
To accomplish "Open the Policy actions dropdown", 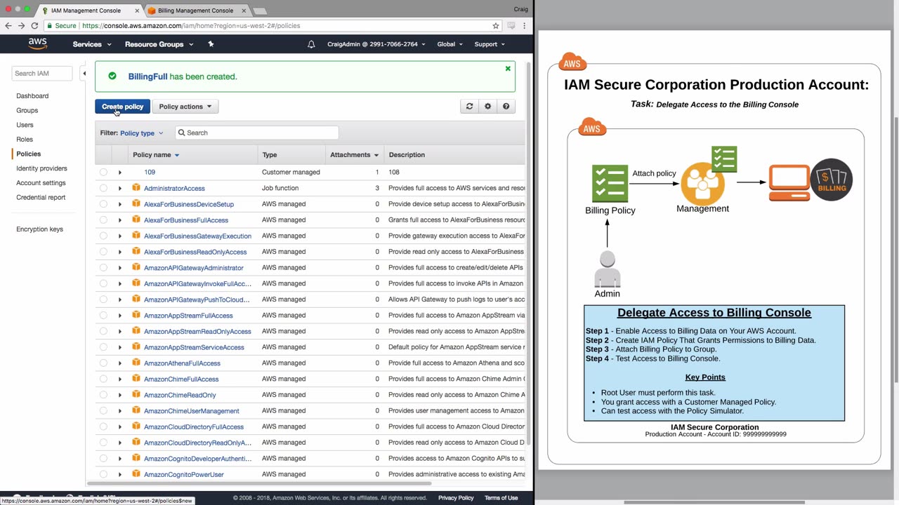I will 185,107.
